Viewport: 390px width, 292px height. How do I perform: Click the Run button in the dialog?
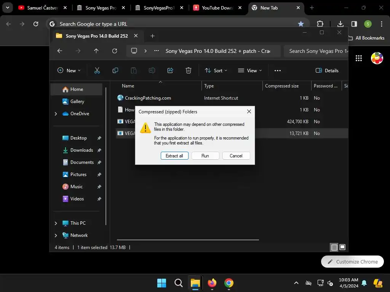point(205,156)
